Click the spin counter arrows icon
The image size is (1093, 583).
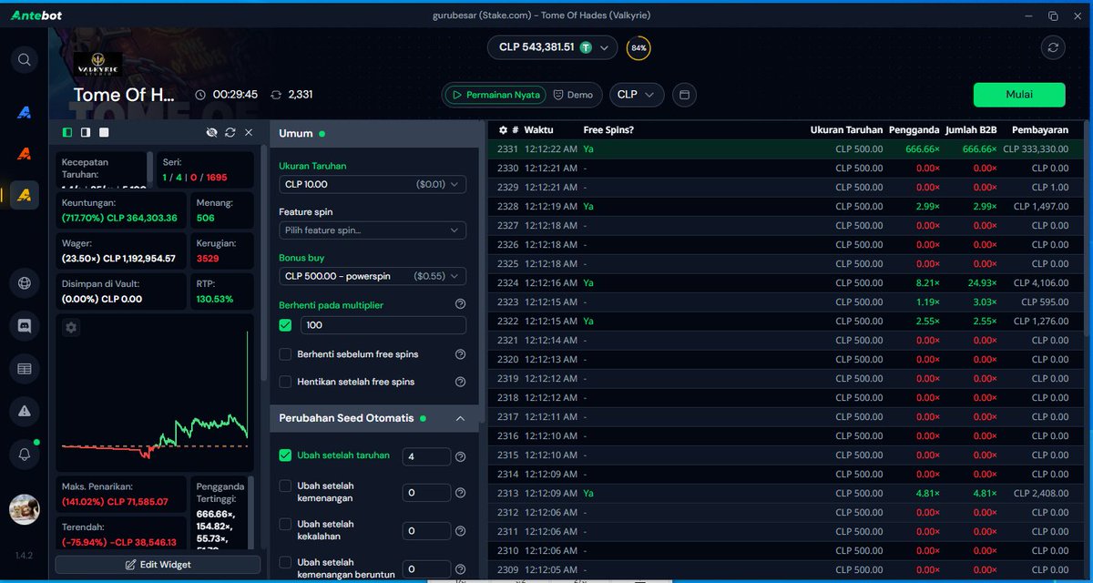pyautogui.click(x=276, y=95)
